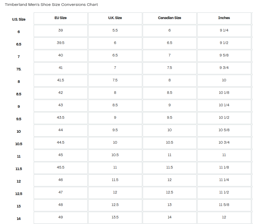The image size is (254, 224).
Task: Click EU size 39 cell
Action: point(61,31)
